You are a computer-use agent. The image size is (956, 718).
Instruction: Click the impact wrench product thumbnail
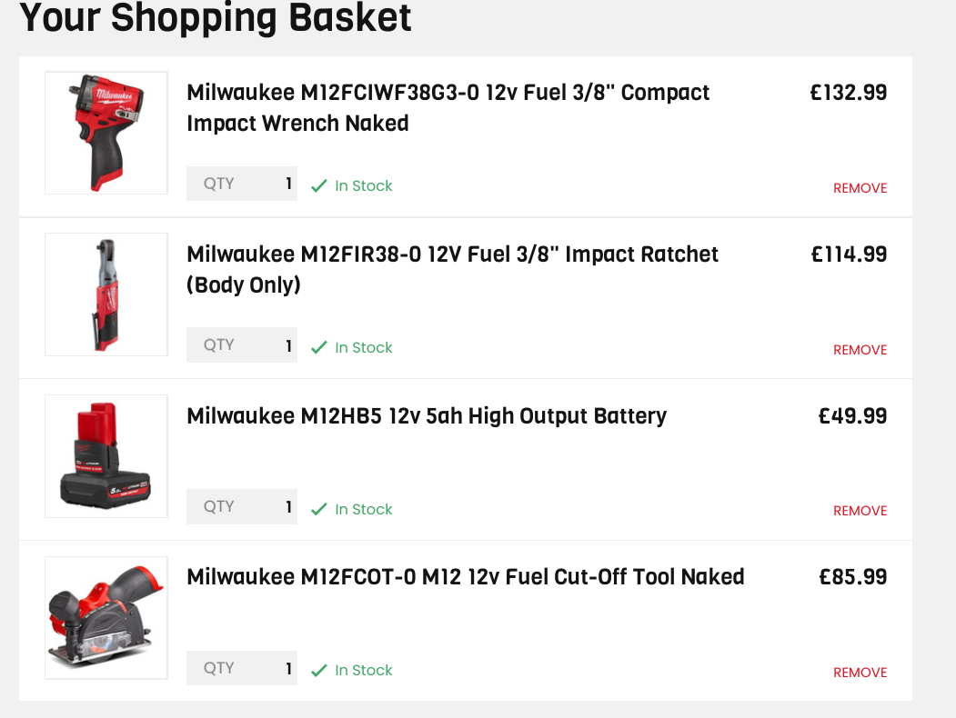click(106, 133)
